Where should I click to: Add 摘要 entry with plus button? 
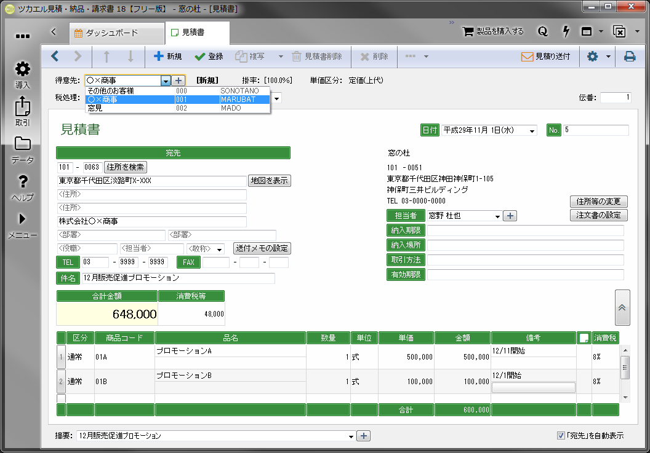pyautogui.click(x=364, y=436)
